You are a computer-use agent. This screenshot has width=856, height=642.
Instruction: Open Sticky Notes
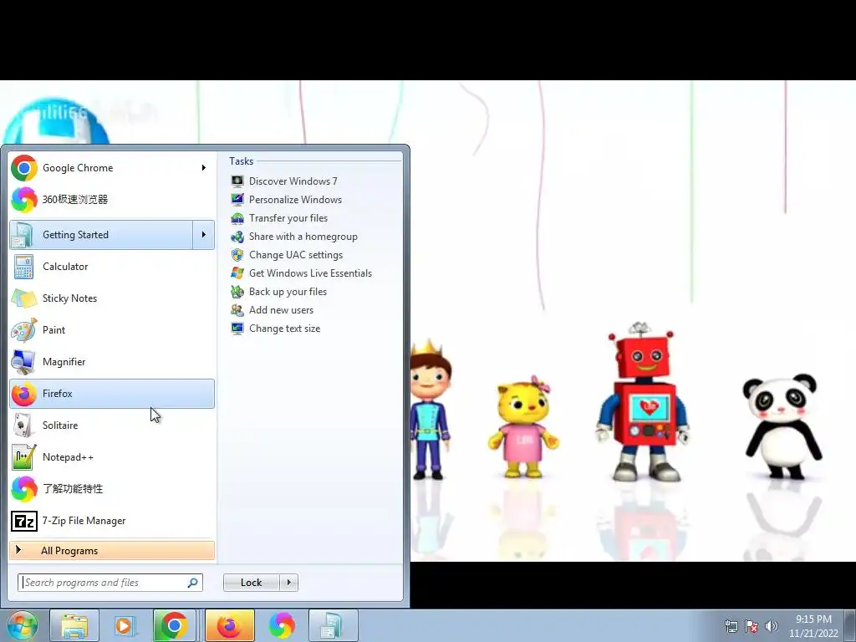[x=112, y=298]
